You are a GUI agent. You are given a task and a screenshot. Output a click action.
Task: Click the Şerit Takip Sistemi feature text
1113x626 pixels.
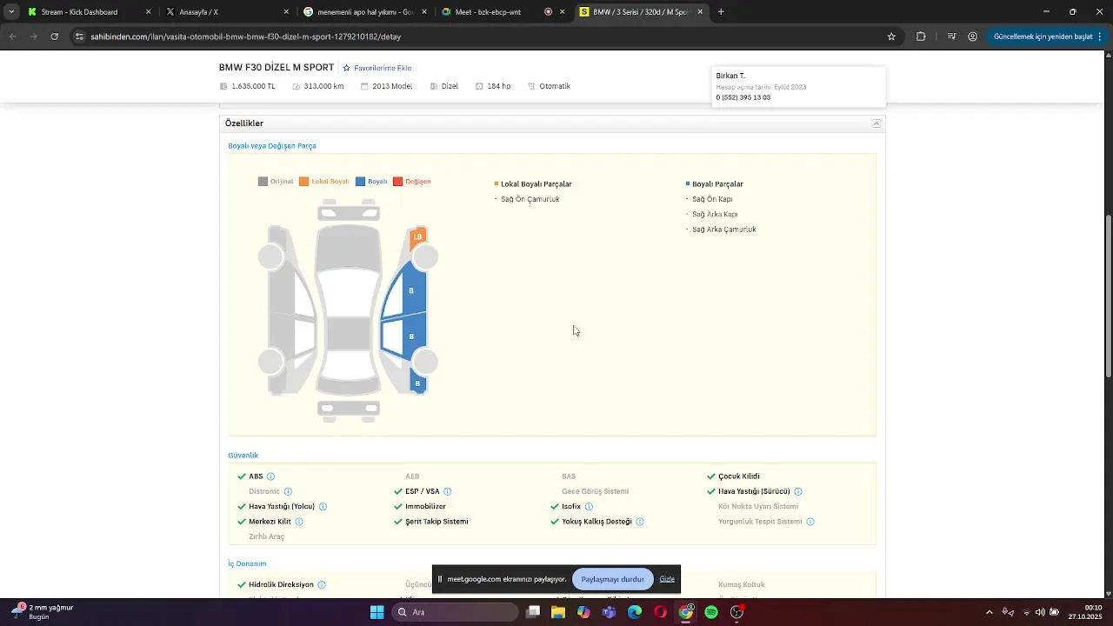click(437, 522)
